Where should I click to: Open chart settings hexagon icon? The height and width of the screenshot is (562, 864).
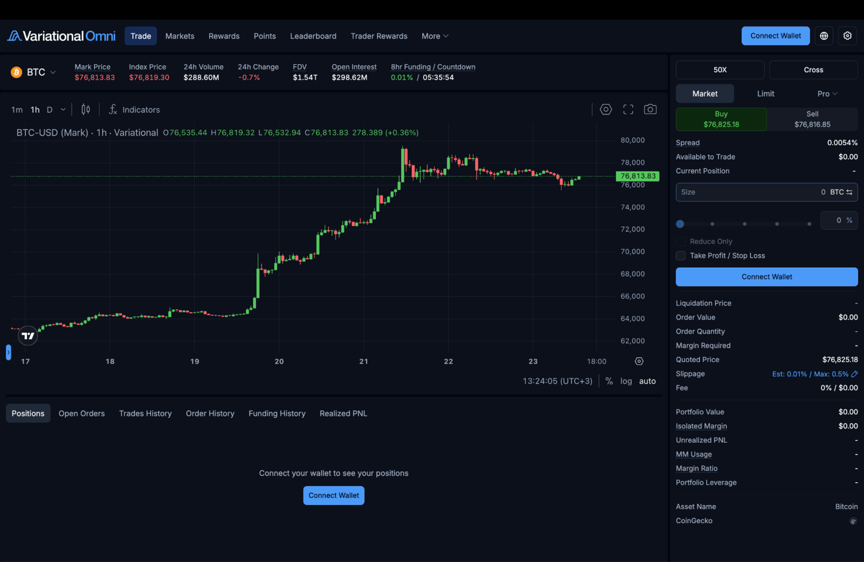pos(606,110)
